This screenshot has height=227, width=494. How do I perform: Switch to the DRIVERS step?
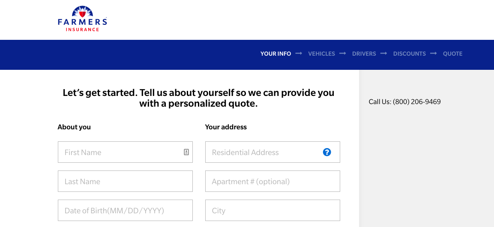click(x=364, y=54)
